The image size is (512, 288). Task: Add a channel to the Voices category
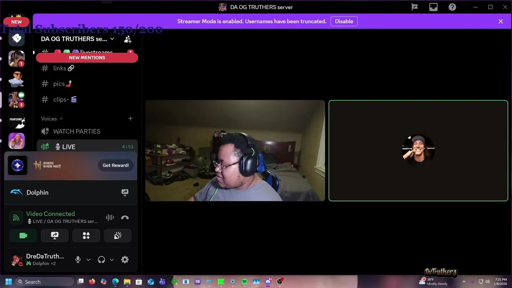tap(130, 118)
